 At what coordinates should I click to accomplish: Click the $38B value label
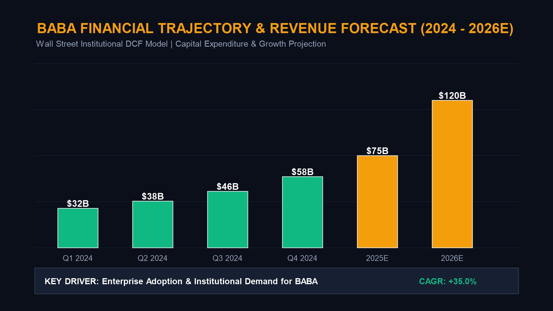click(153, 196)
